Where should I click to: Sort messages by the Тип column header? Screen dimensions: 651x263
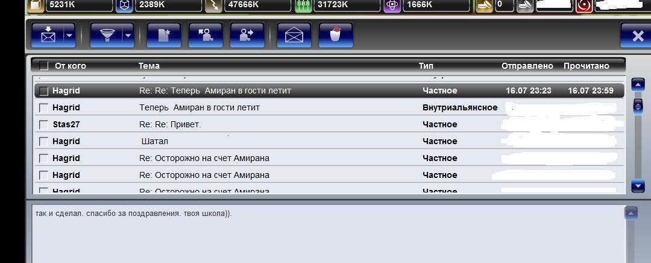point(426,66)
